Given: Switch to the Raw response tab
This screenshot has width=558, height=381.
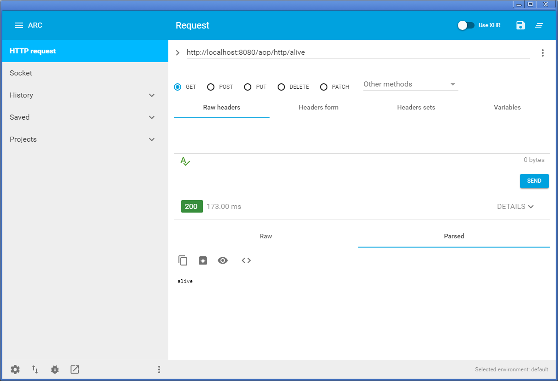Looking at the screenshot, I should (266, 236).
